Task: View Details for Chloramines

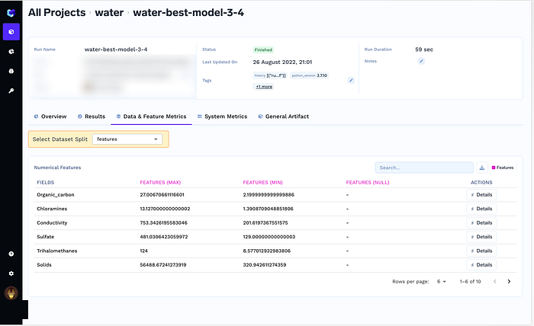Action: 481,209
